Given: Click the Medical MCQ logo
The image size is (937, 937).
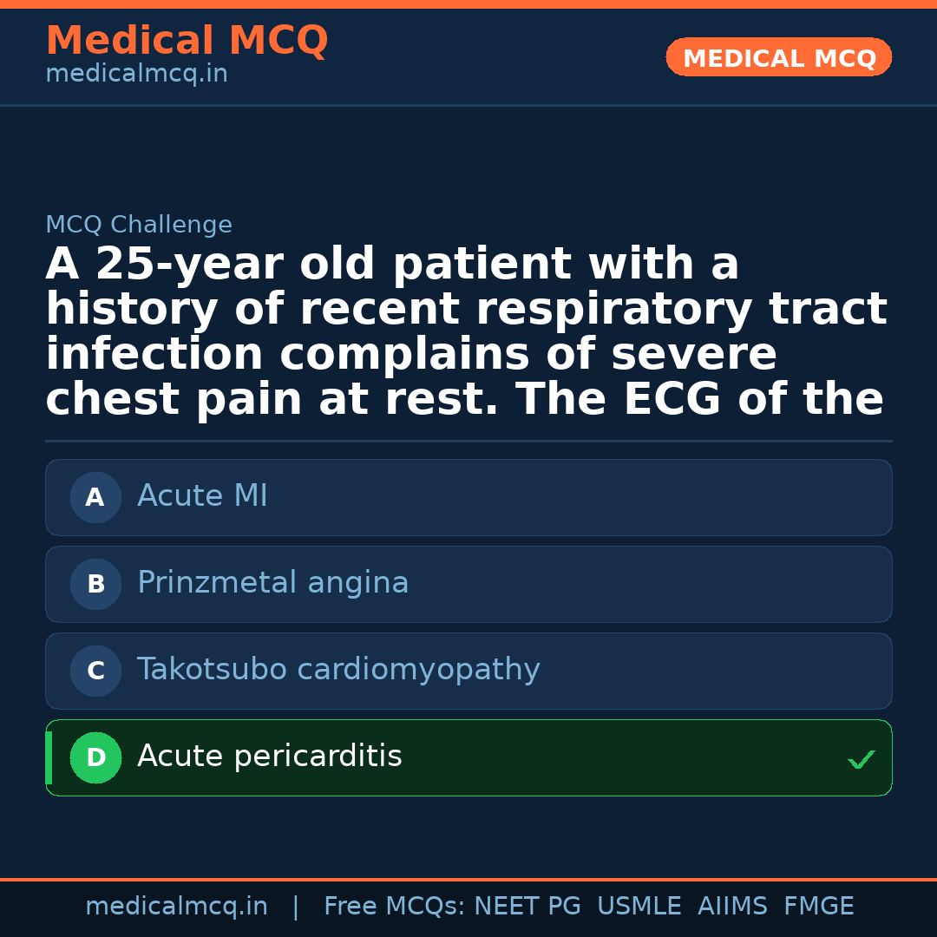Looking at the screenshot, I should 187,41.
